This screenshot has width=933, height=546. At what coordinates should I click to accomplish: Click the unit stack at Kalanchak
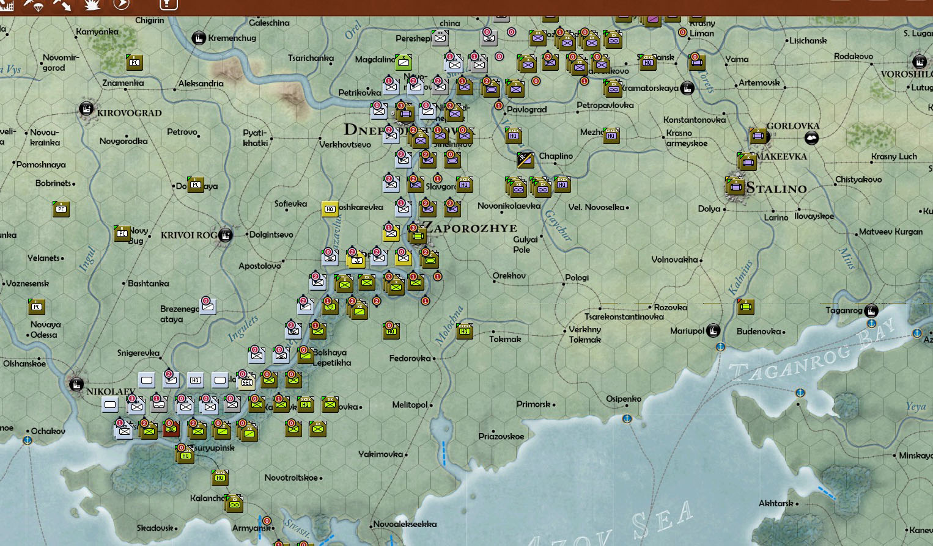pos(234,503)
